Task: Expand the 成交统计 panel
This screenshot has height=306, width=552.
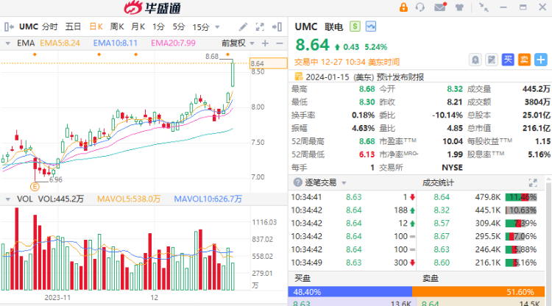Action: point(533,182)
